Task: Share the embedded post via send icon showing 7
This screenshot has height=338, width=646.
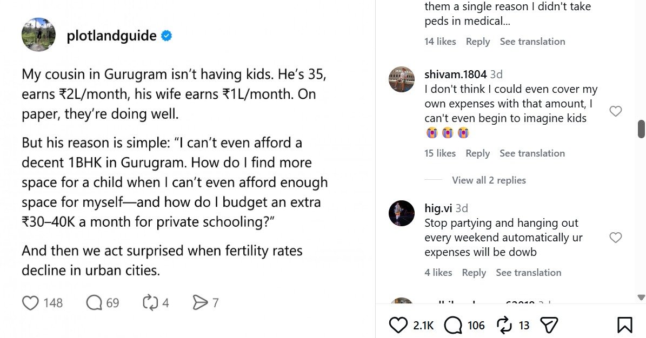Action: 200,303
